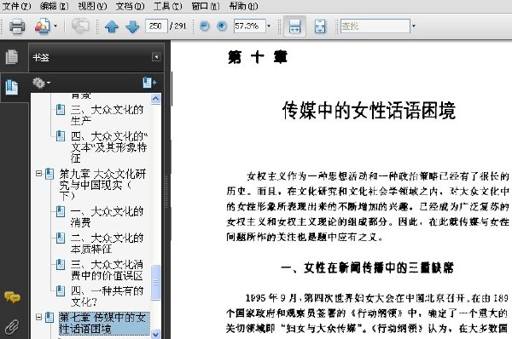
Task: Open the 帮助 menu
Action: (243, 6)
